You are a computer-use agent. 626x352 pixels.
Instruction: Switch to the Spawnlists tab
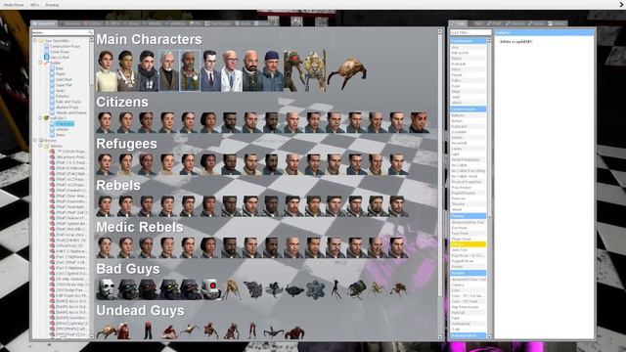pos(44,23)
